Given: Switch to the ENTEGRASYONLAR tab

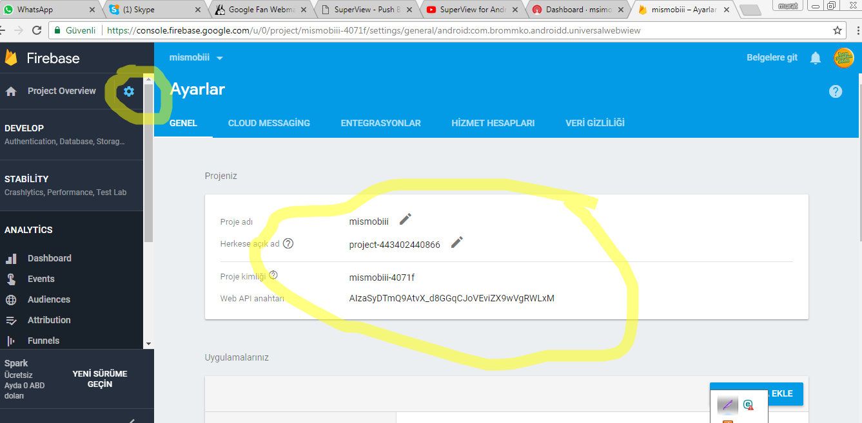Looking at the screenshot, I should pos(380,123).
